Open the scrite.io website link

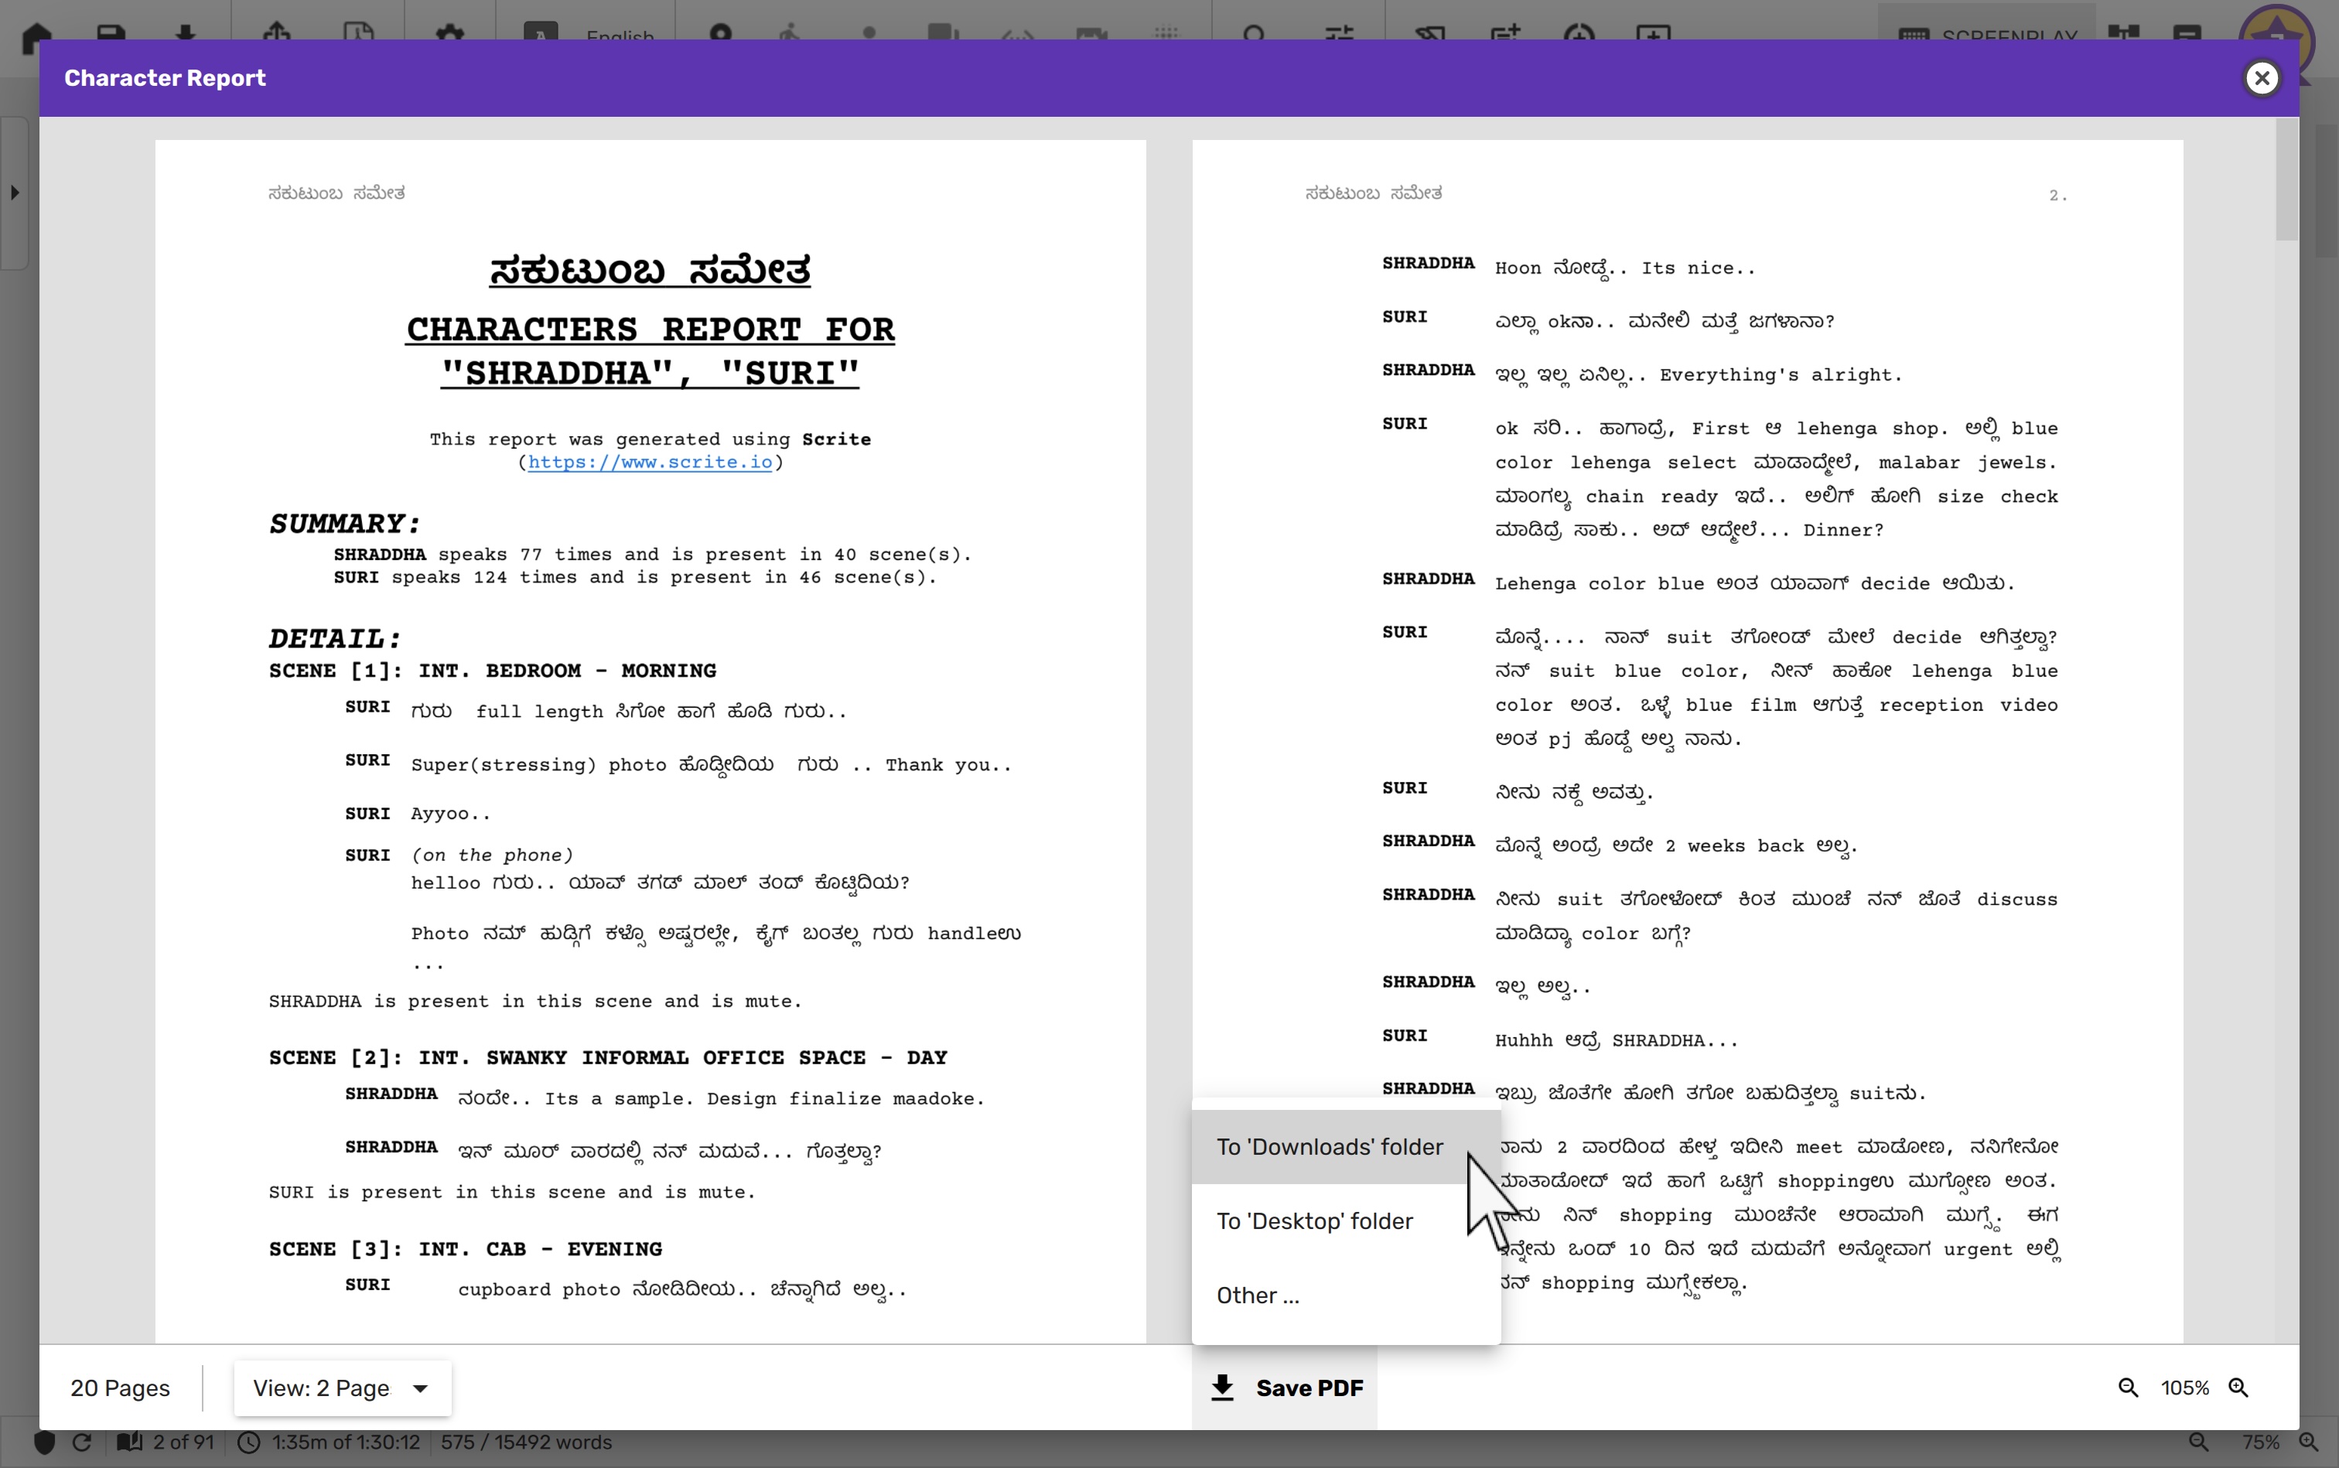650,463
